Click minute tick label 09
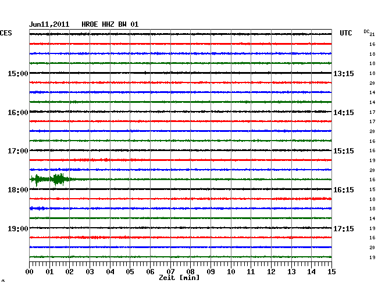This screenshot has height=287, width=378. [x=211, y=271]
